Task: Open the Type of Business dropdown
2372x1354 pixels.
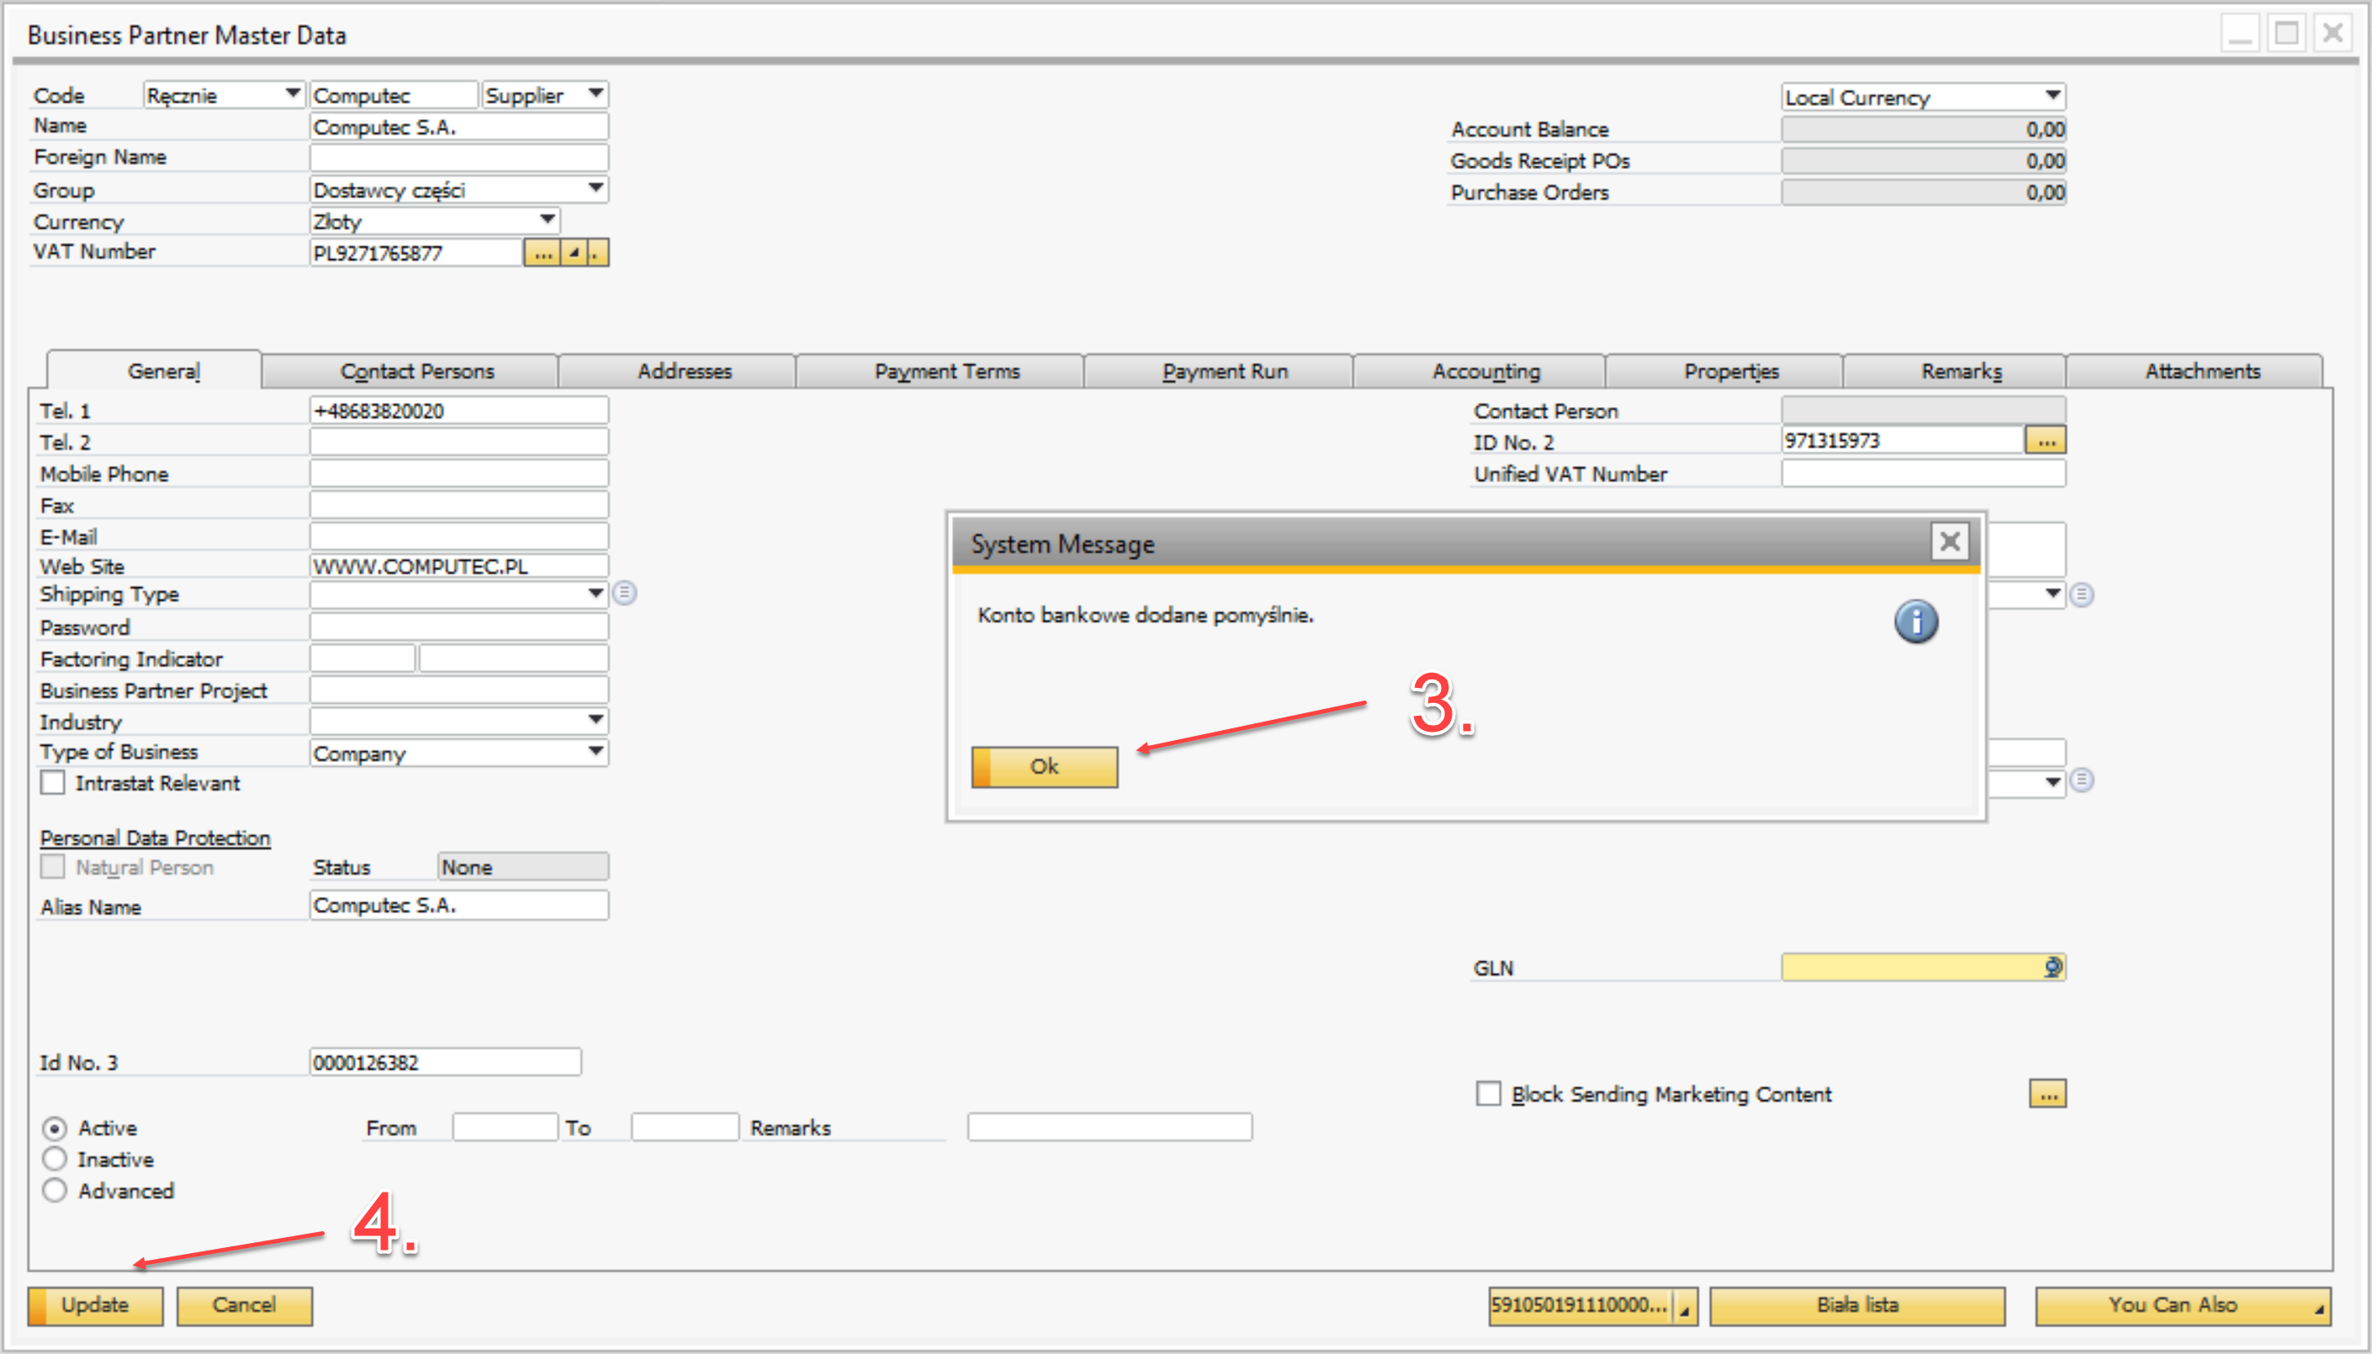Action: click(x=596, y=751)
